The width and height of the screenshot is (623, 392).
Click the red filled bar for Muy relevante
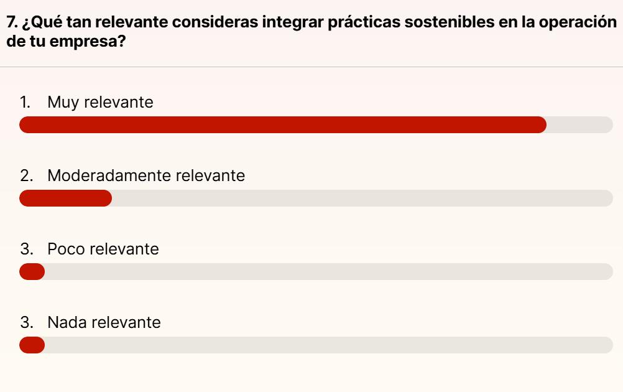click(x=283, y=125)
